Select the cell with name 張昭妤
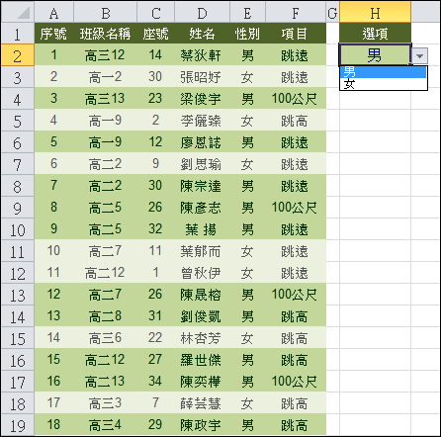 click(202, 77)
